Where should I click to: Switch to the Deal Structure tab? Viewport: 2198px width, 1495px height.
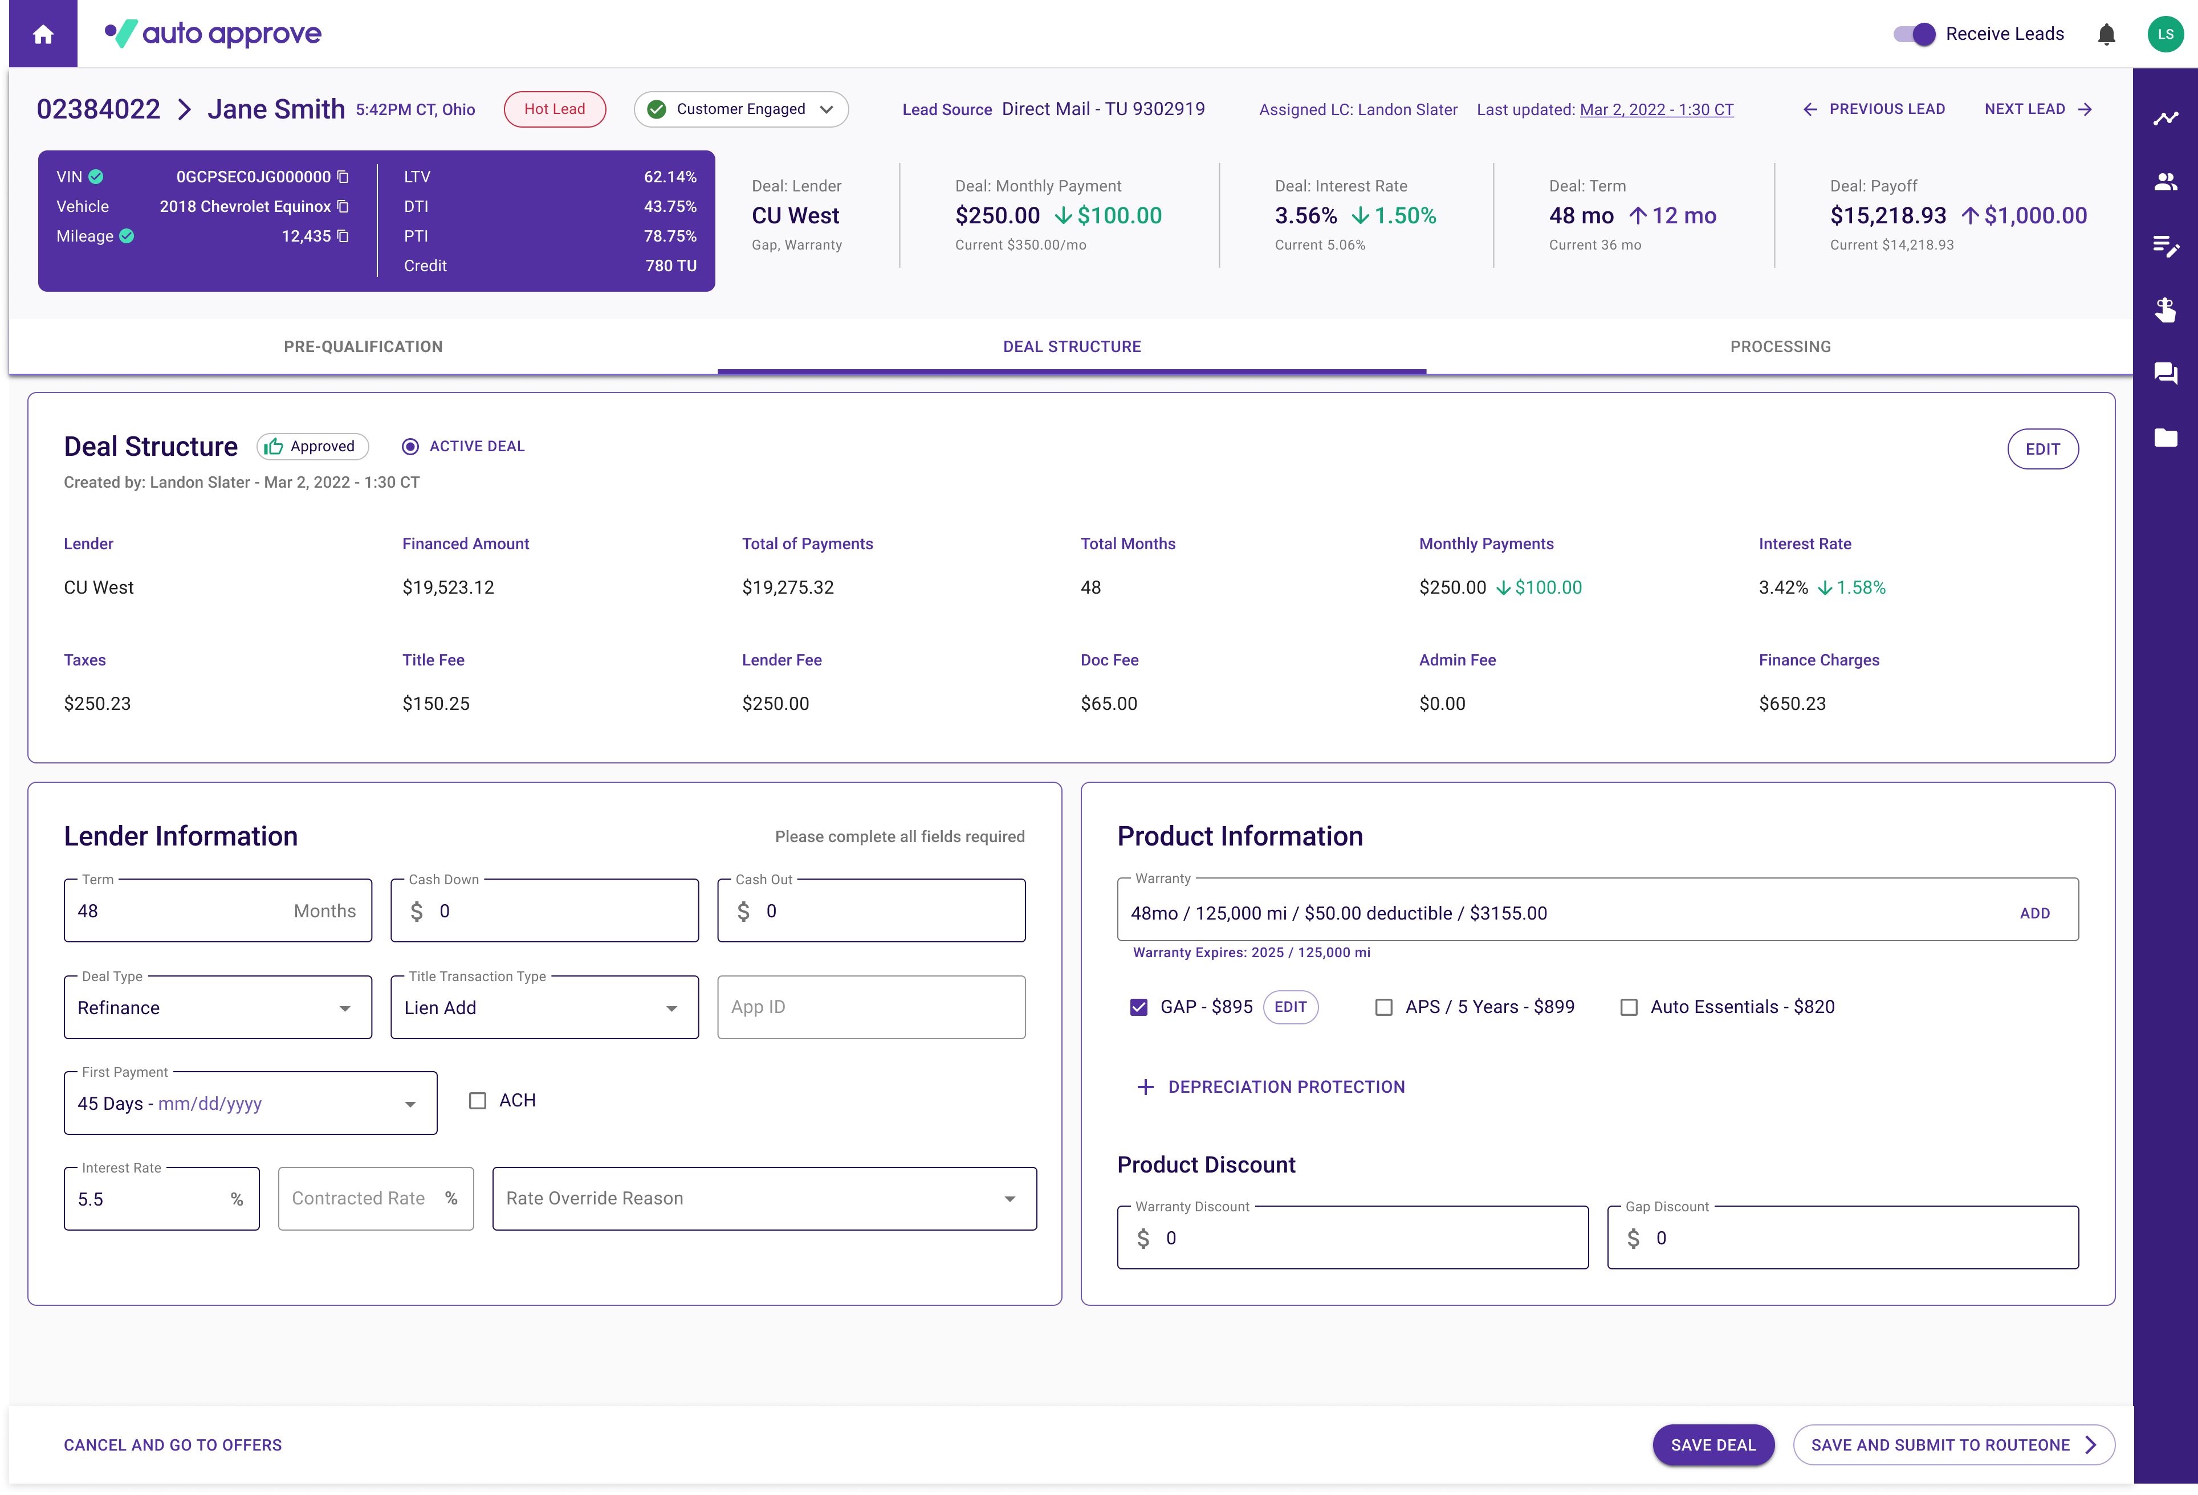1072,347
